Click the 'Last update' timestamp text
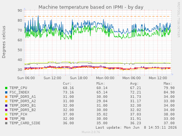The height and width of the screenshot is (136, 182). coord(136,128)
